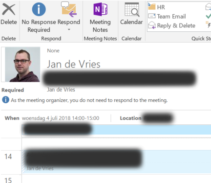The height and width of the screenshot is (183, 211).
Task: Select the all-day event bar in preview
Action: [x=116, y=130]
